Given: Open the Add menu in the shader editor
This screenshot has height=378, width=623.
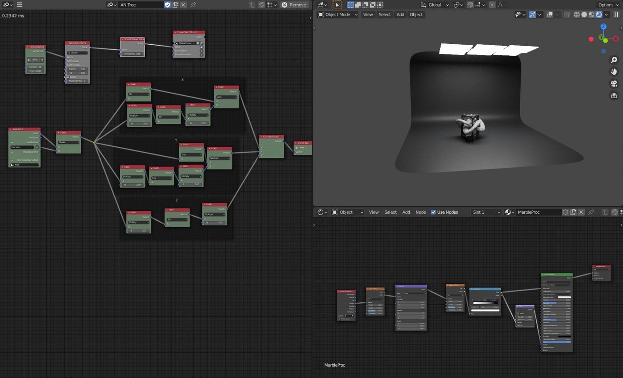Looking at the screenshot, I should click(406, 212).
